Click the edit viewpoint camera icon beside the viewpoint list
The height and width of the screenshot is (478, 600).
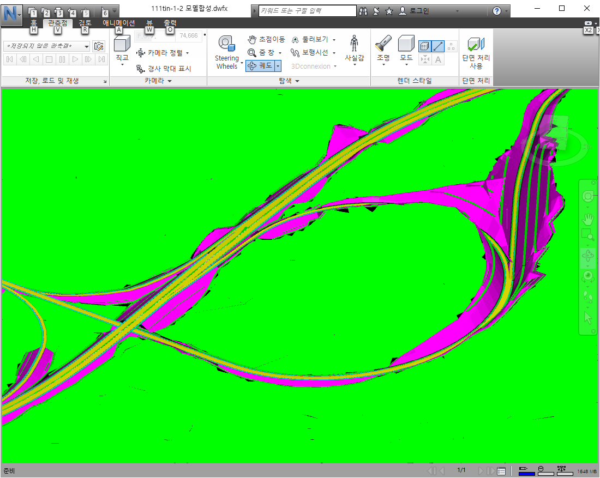pos(99,46)
